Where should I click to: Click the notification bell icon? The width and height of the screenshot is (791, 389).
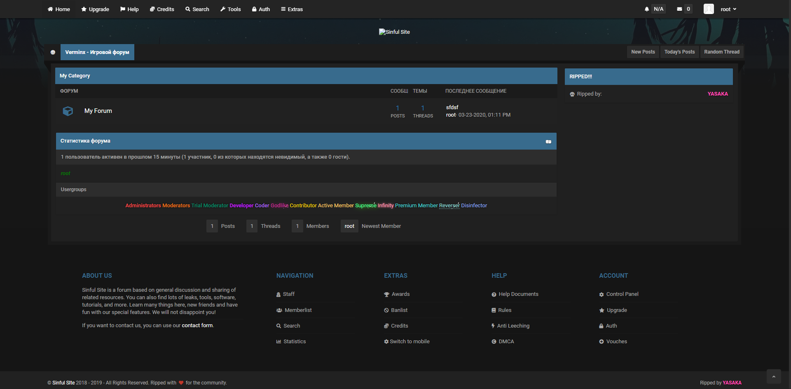647,9
